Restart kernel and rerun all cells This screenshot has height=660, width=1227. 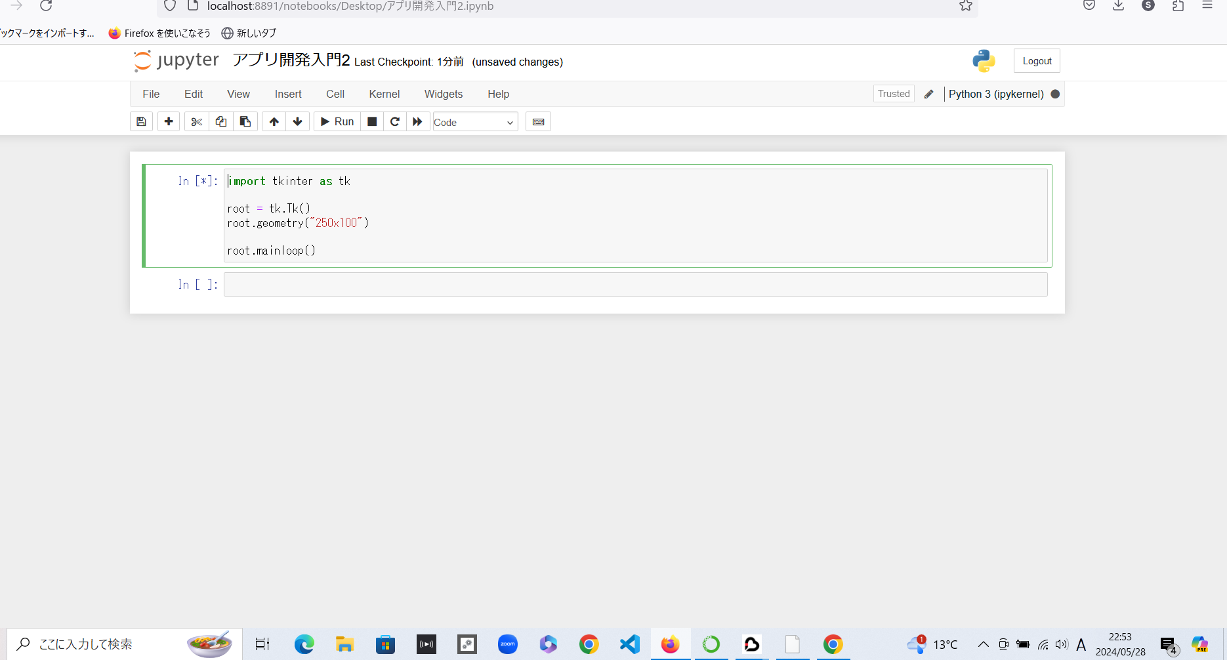[x=417, y=121]
